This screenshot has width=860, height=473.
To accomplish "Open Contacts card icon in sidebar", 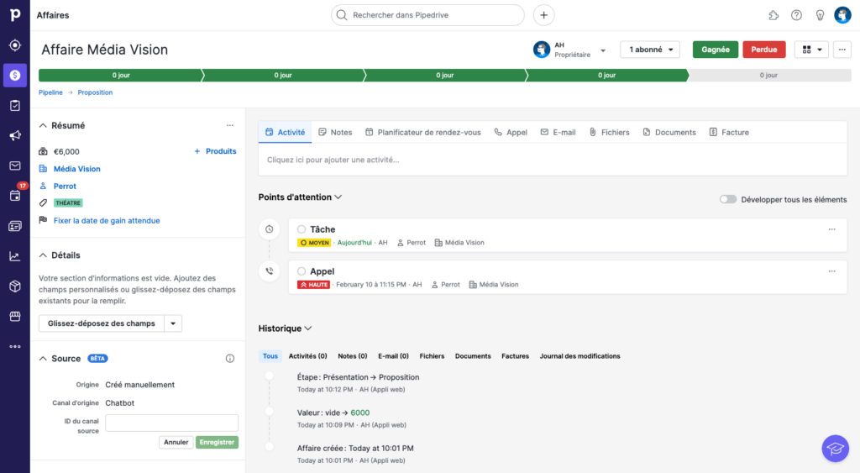I will point(15,226).
